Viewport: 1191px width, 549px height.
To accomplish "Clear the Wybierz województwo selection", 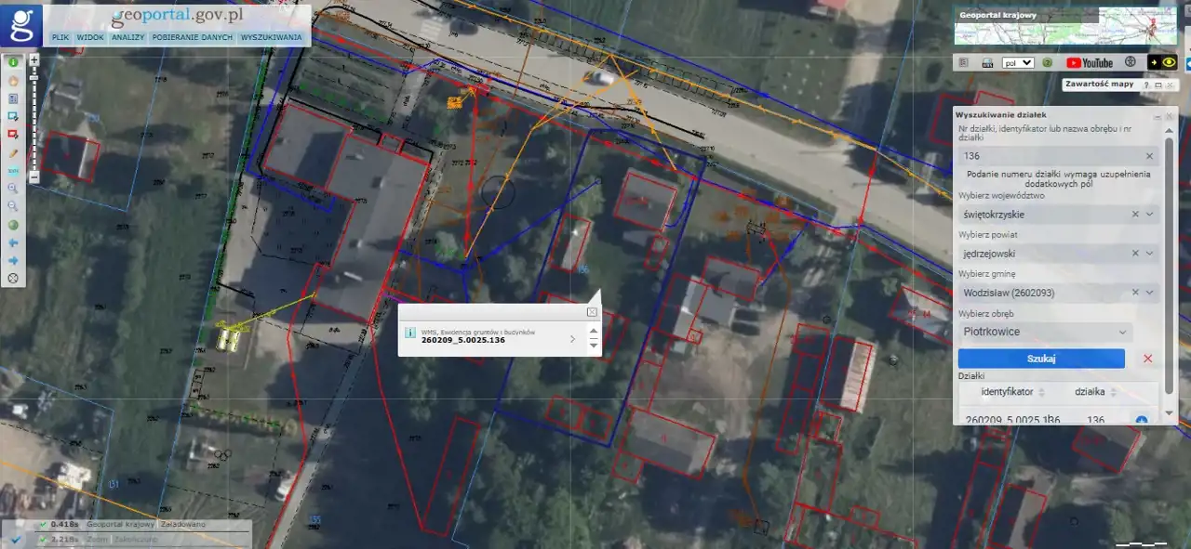I will (x=1134, y=215).
